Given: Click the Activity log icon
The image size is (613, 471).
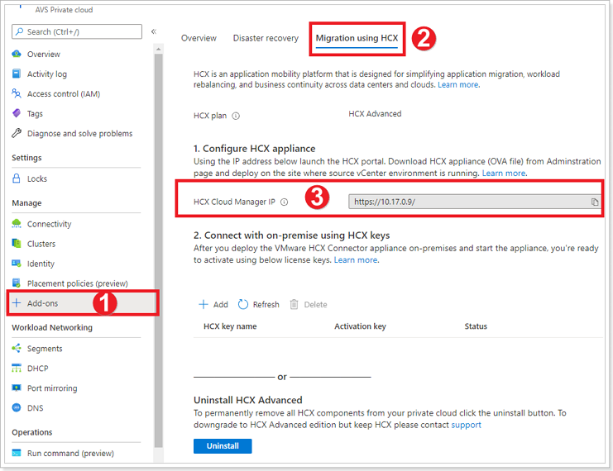Looking at the screenshot, I should point(17,74).
